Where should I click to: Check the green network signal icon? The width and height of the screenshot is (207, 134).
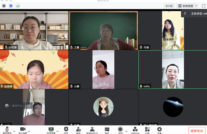(x=18, y=6)
